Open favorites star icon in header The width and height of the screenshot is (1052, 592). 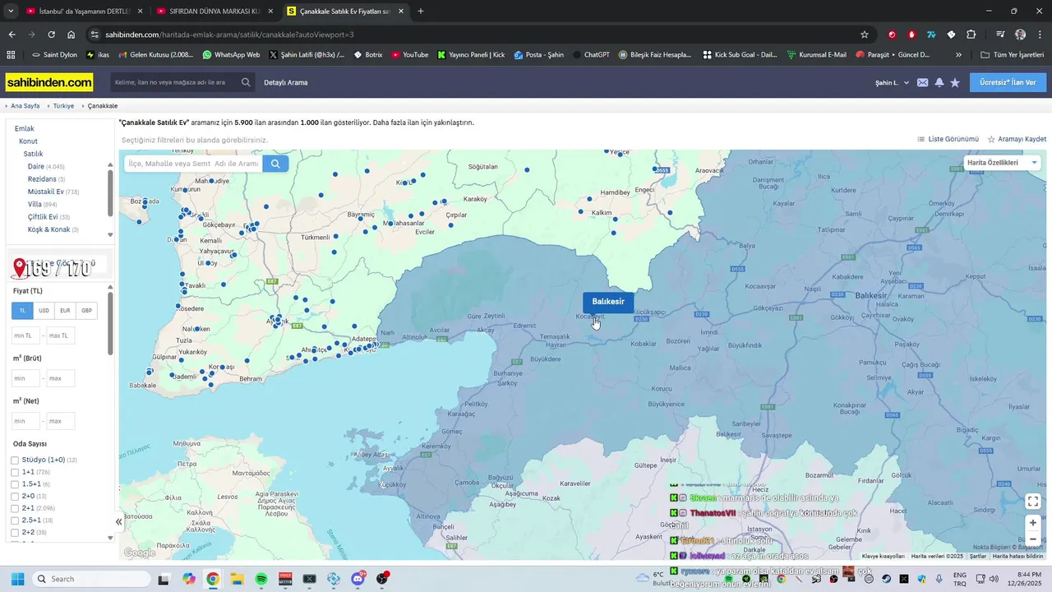(x=955, y=82)
